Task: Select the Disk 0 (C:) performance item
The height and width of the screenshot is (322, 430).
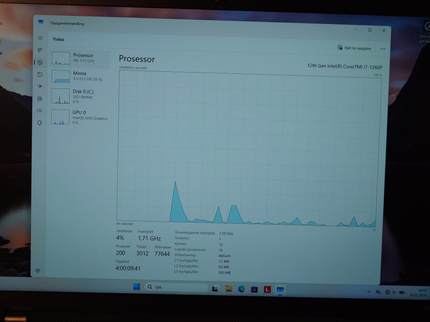Action: [x=80, y=96]
